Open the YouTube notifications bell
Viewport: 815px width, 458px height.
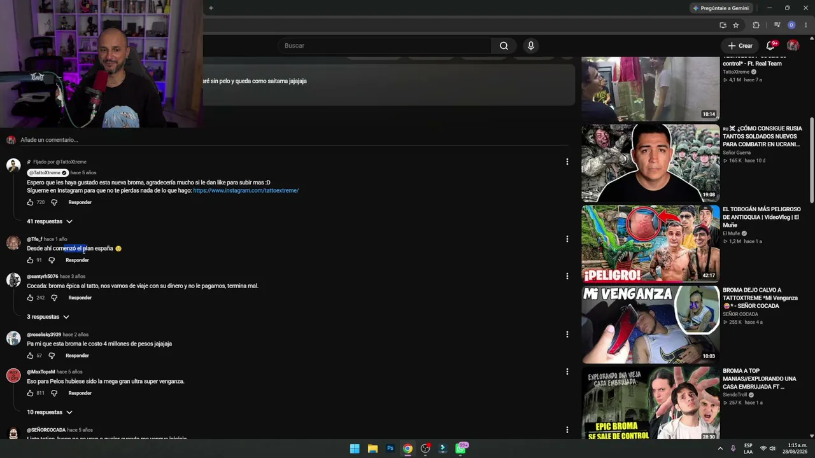click(x=770, y=46)
